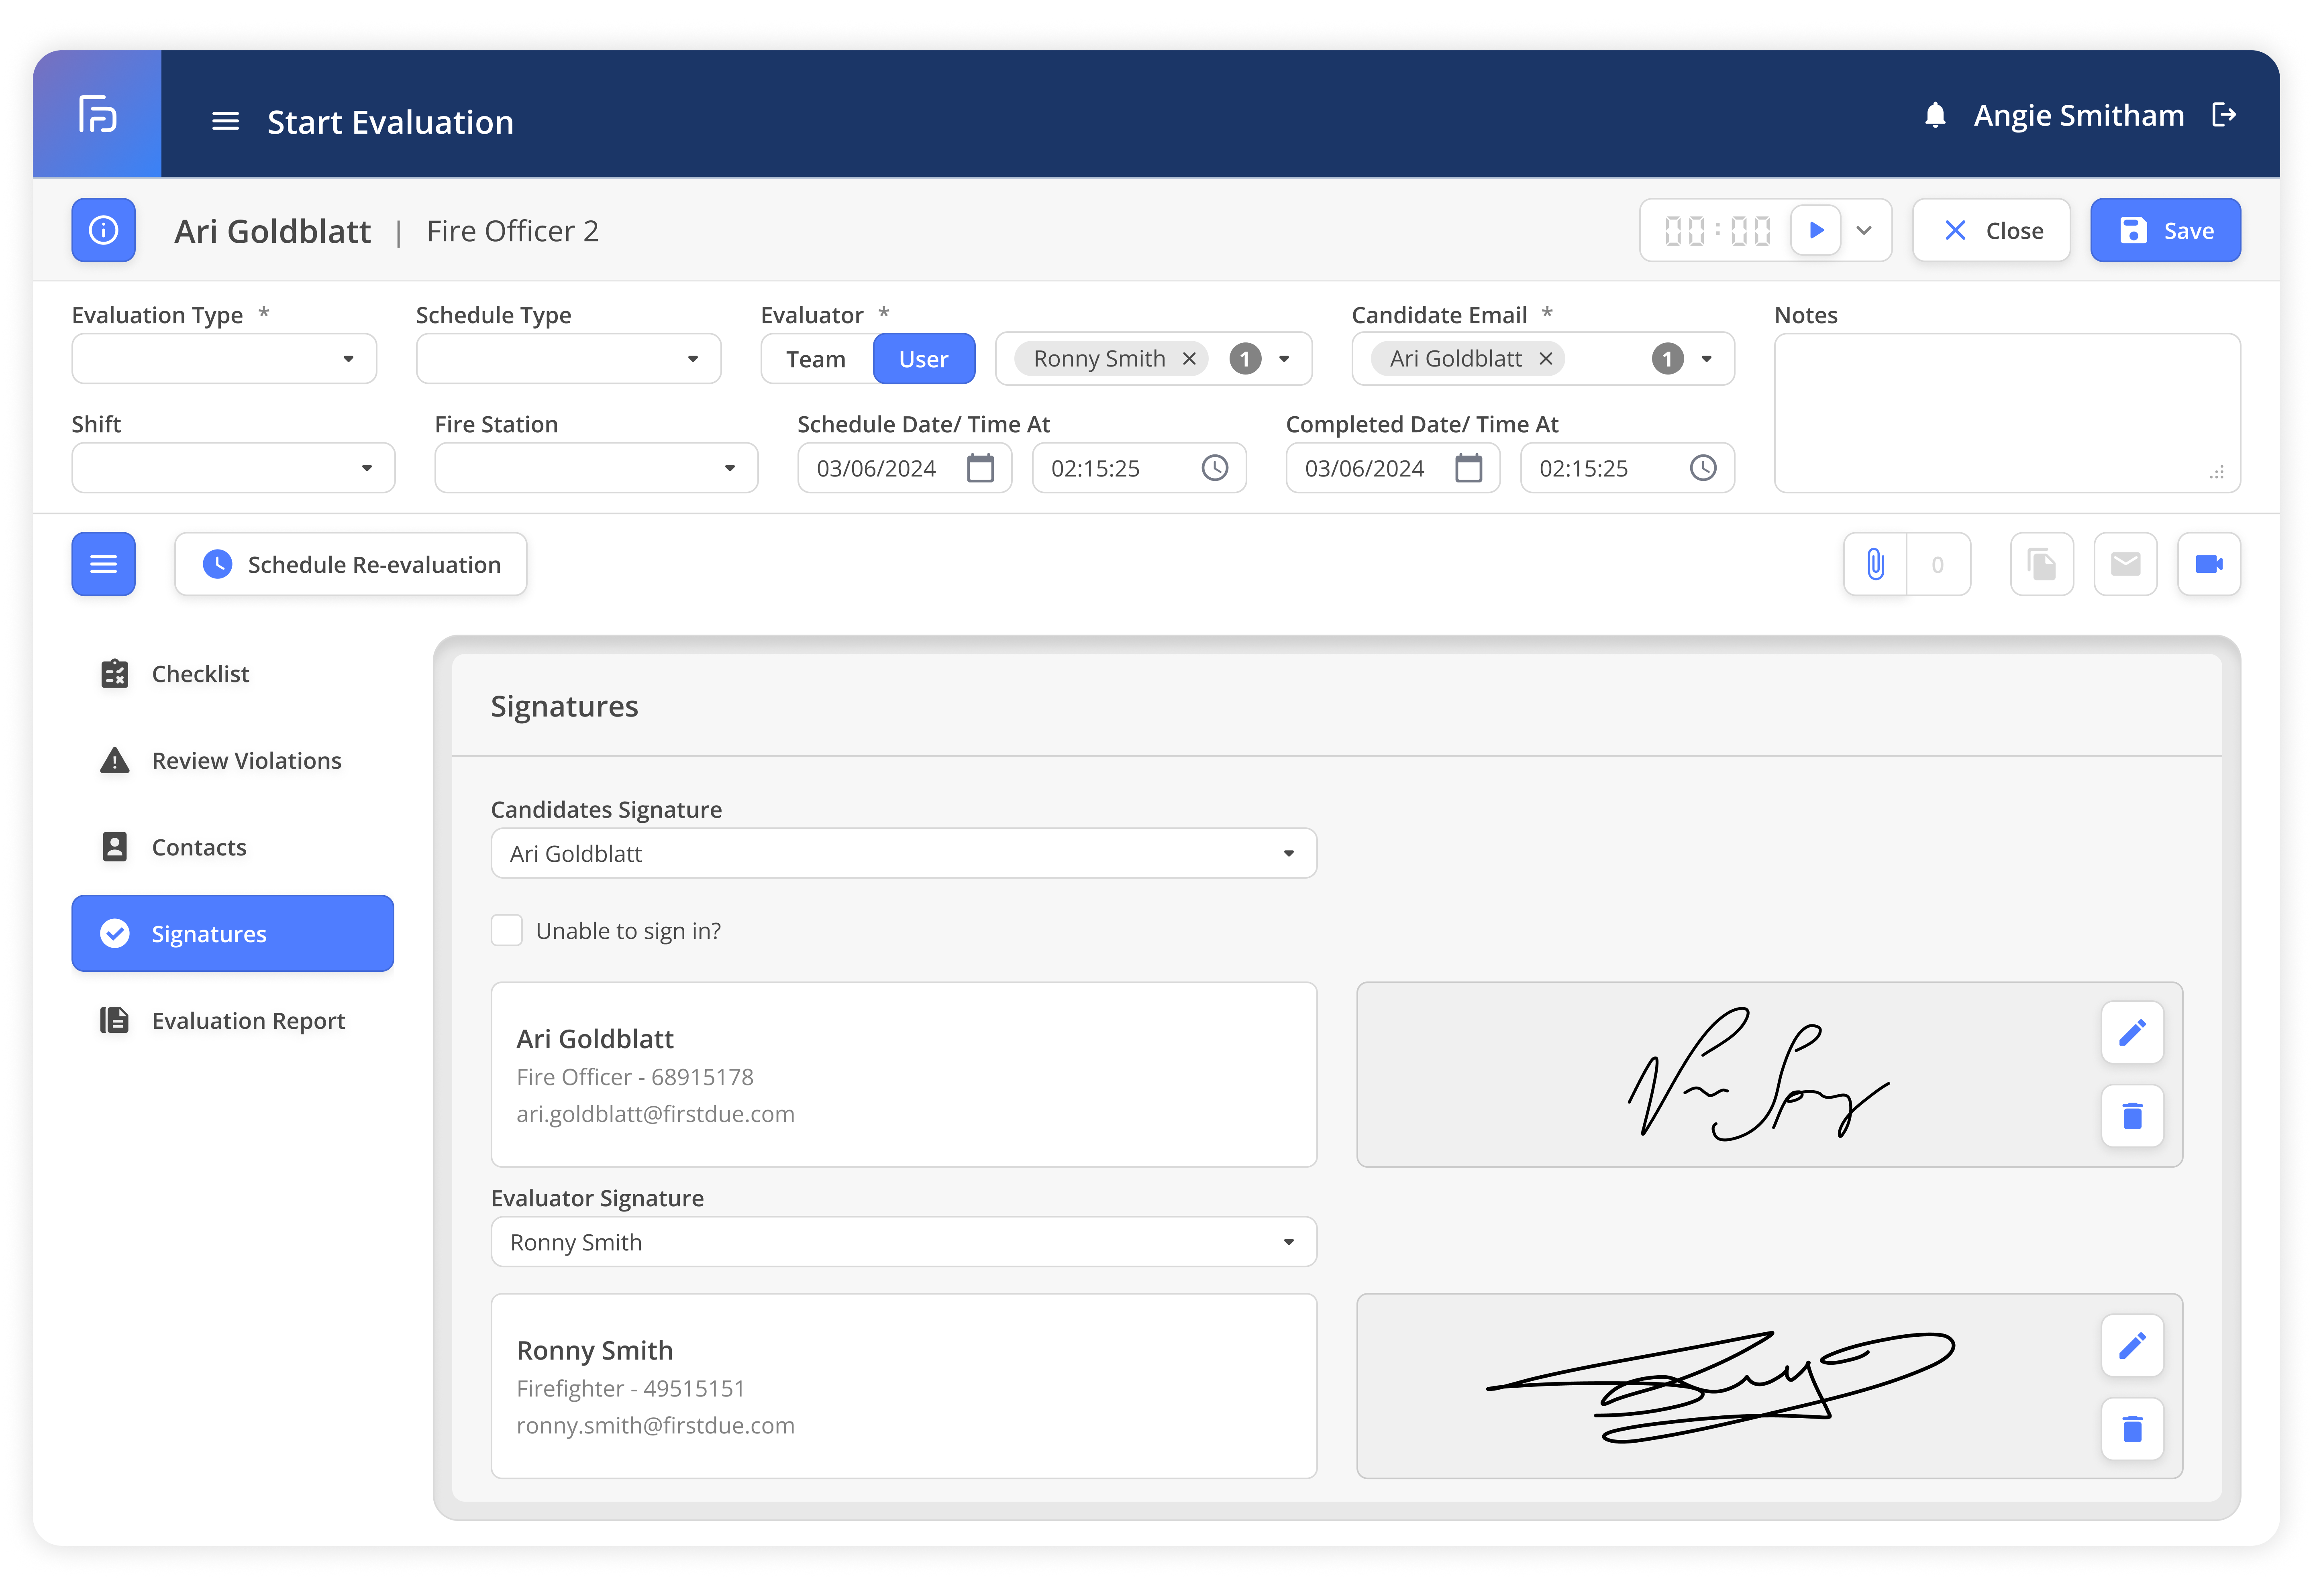Delete Ronny Smith's signature with trash icon
Image resolution: width=2313 pixels, height=1596 pixels.
coord(2132,1428)
